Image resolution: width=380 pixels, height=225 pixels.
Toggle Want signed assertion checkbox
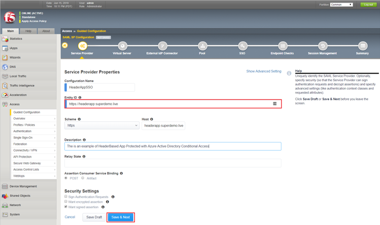(x=65, y=207)
